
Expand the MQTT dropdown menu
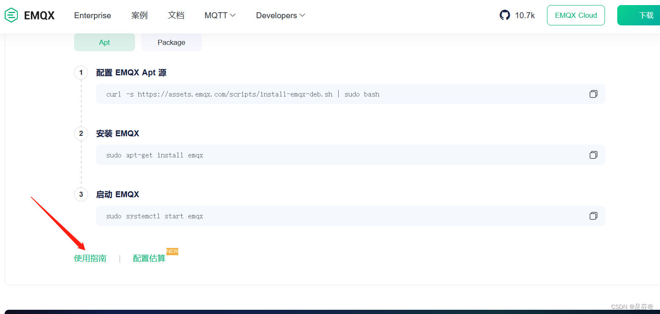pyautogui.click(x=220, y=15)
